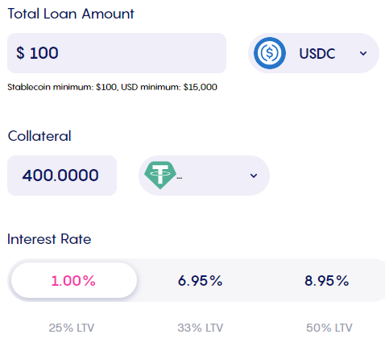Viewport: 385px width, 351px height.
Task: Click the Total Loan Amount heading
Action: (x=71, y=14)
